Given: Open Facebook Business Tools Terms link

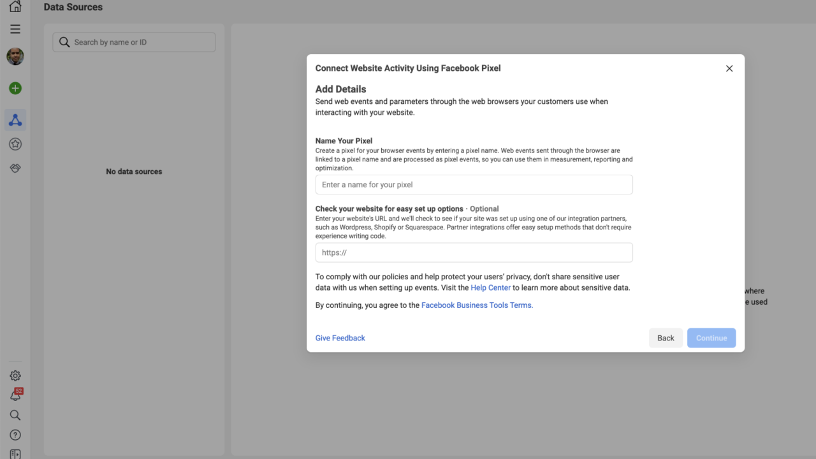Looking at the screenshot, I should tap(477, 305).
